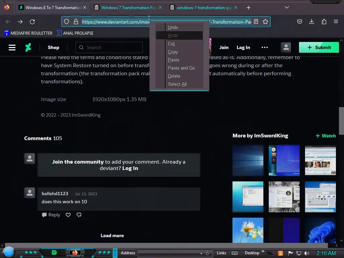
Task: Open the Save to Pocket button
Action: [299, 21]
